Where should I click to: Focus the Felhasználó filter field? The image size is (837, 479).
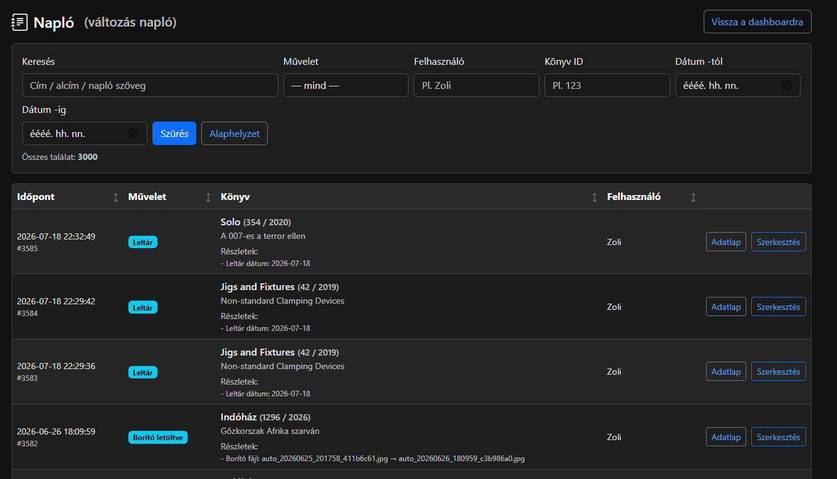pyautogui.click(x=477, y=85)
